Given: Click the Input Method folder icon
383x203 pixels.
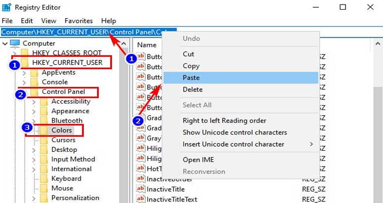Looking at the screenshot, I should click(x=44, y=159).
